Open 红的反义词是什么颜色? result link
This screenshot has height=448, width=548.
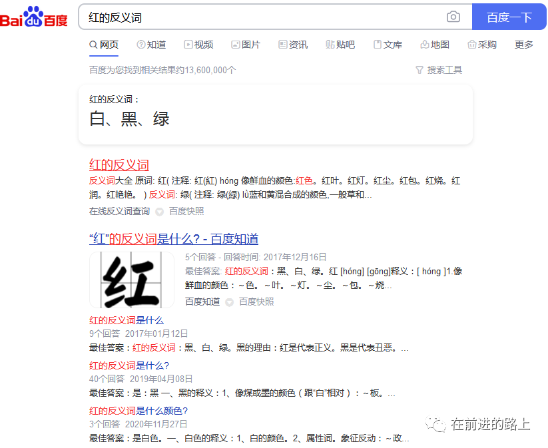138,411
